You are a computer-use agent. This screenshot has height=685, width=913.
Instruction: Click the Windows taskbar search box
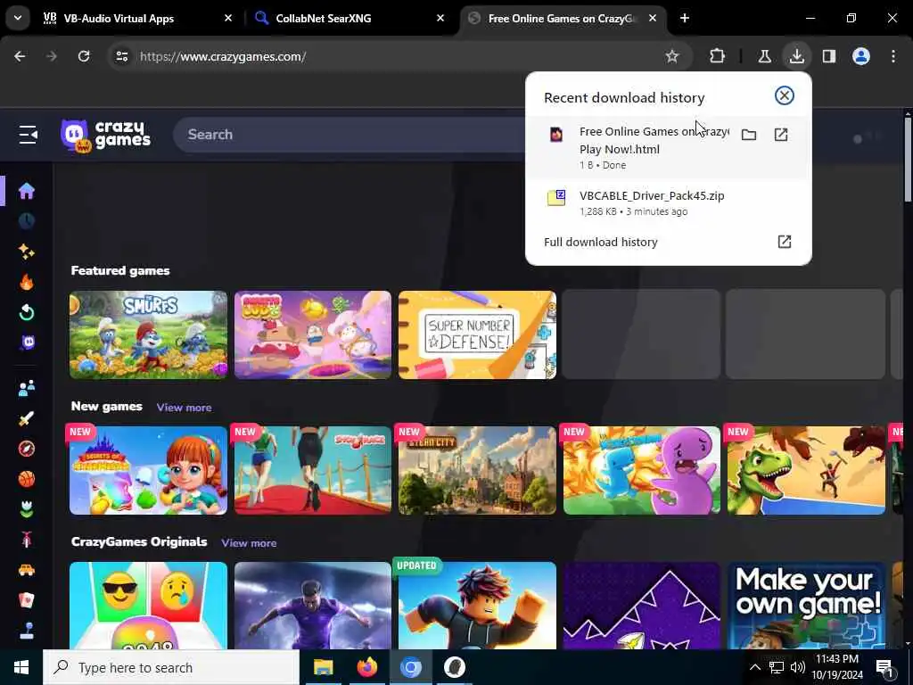click(x=171, y=667)
